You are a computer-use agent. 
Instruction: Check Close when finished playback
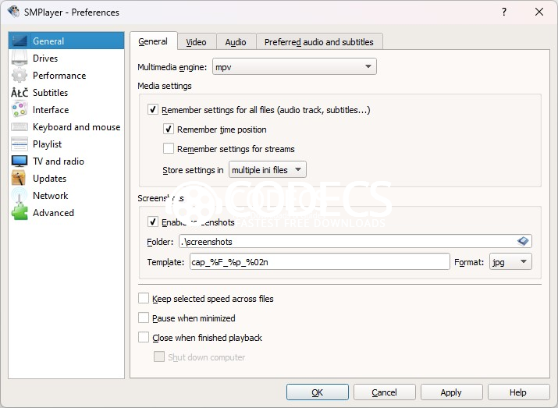(144, 337)
